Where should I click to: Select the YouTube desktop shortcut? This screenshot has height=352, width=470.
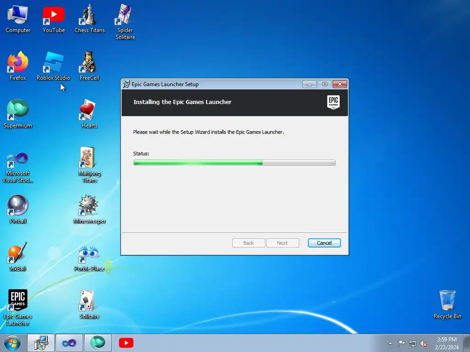tap(54, 18)
